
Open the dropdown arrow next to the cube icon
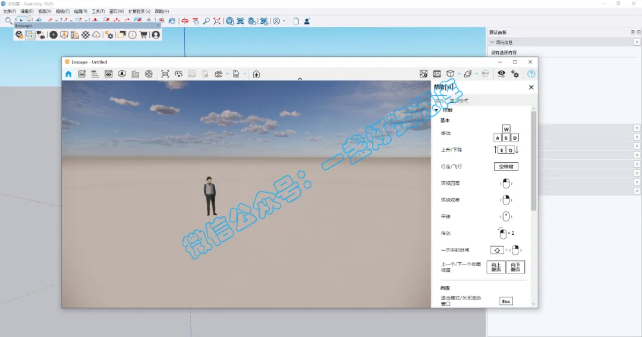tap(459, 74)
